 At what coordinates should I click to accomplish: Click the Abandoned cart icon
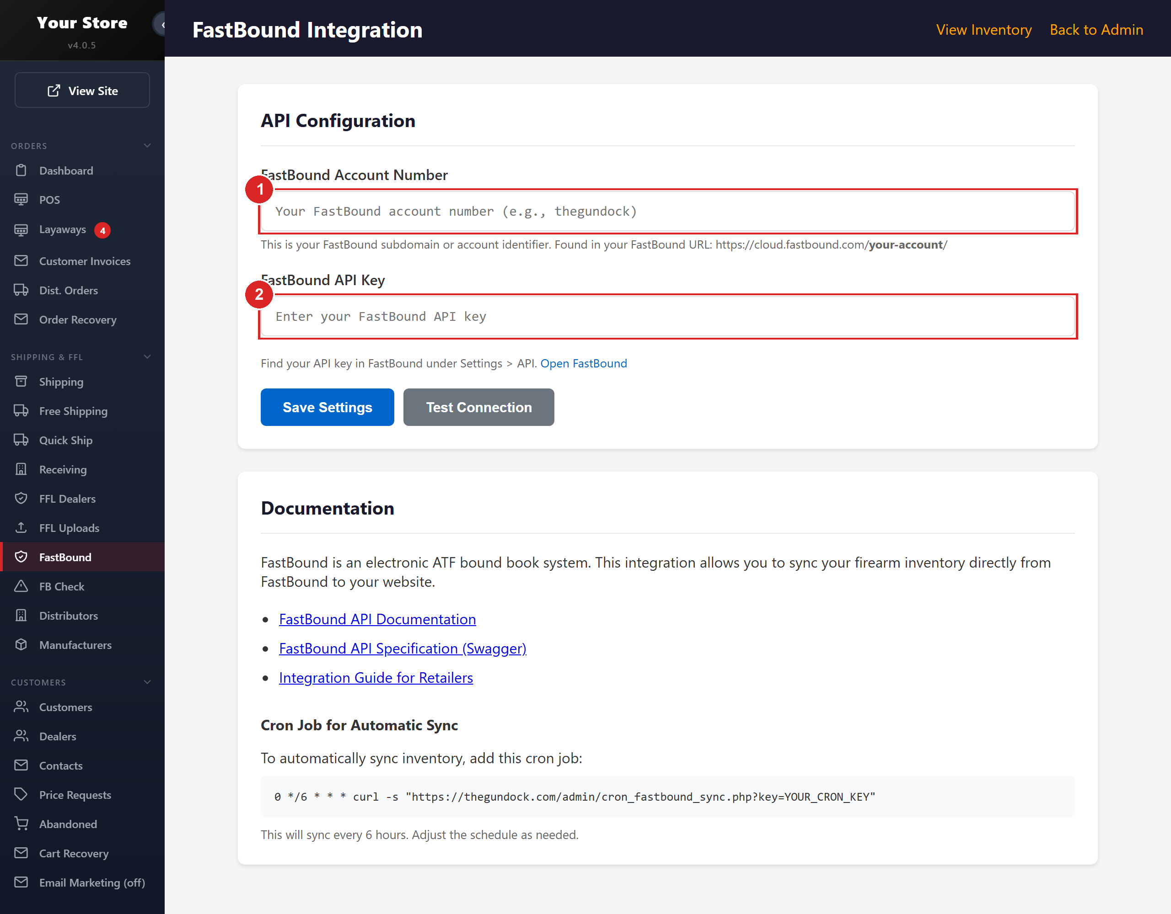pos(21,824)
